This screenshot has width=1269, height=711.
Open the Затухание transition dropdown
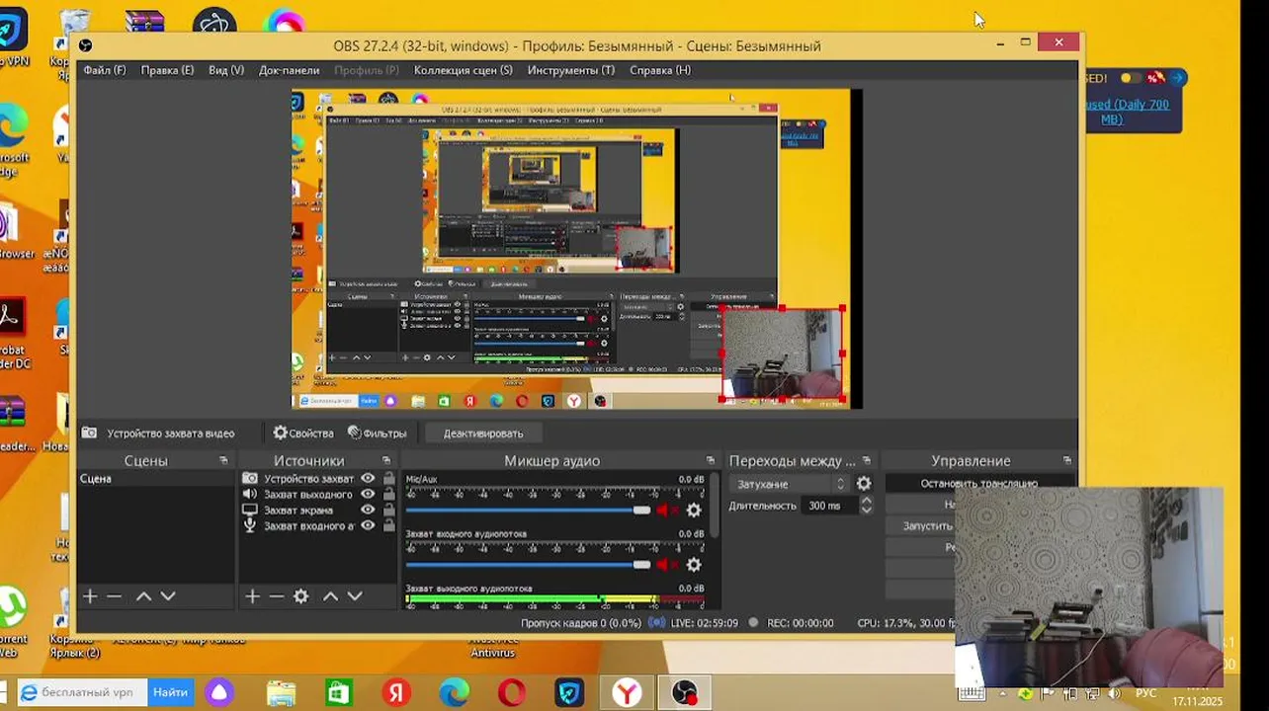pyautogui.click(x=790, y=484)
